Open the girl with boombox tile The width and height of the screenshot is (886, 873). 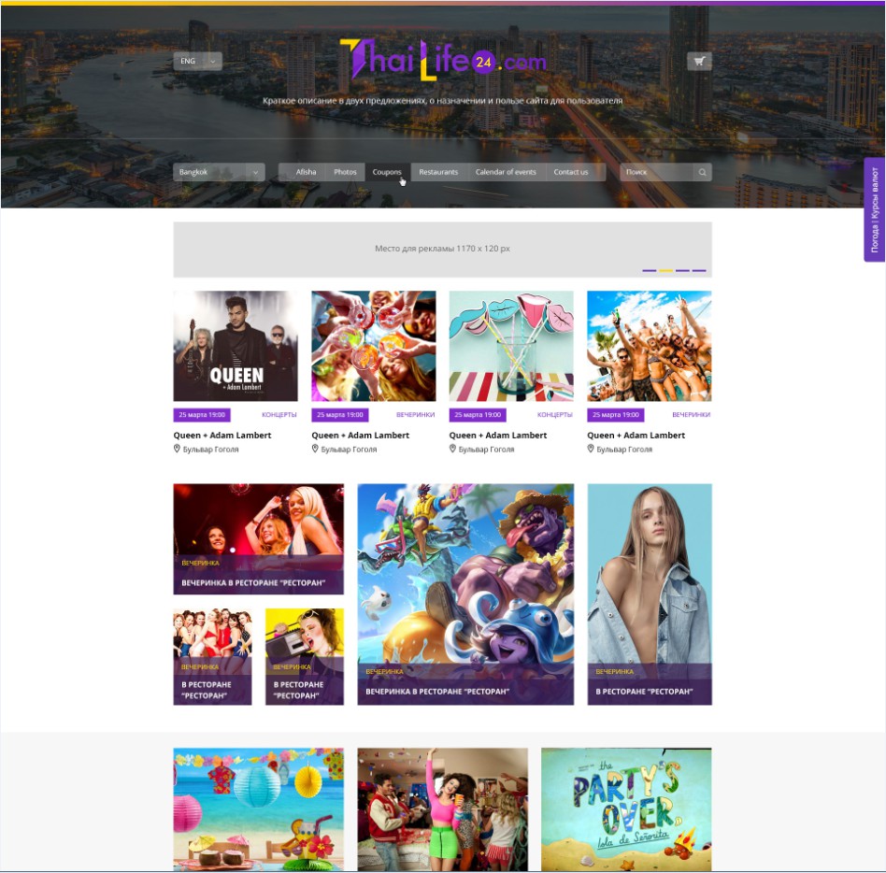coord(305,656)
